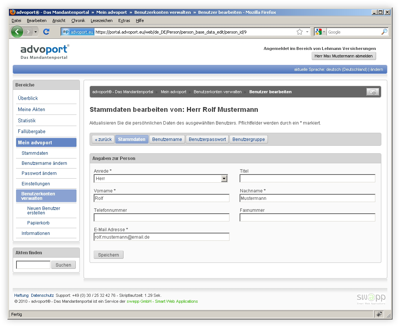Image resolution: width=400 pixels, height=327 pixels.
Task: Click the Nachname field containing Mustermann
Action: click(307, 198)
